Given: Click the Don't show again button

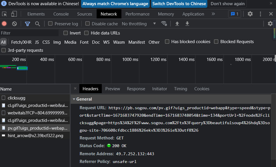Looking at the screenshot, I should click(228, 4).
